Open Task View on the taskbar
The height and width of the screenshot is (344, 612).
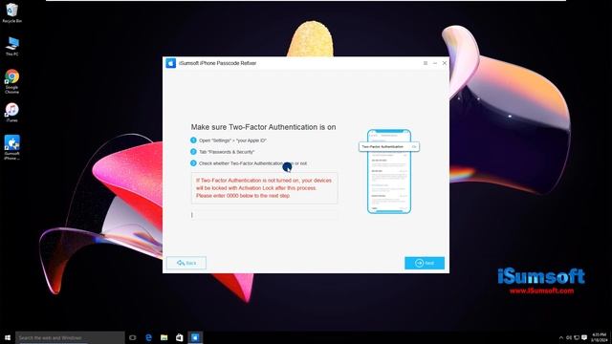point(133,337)
